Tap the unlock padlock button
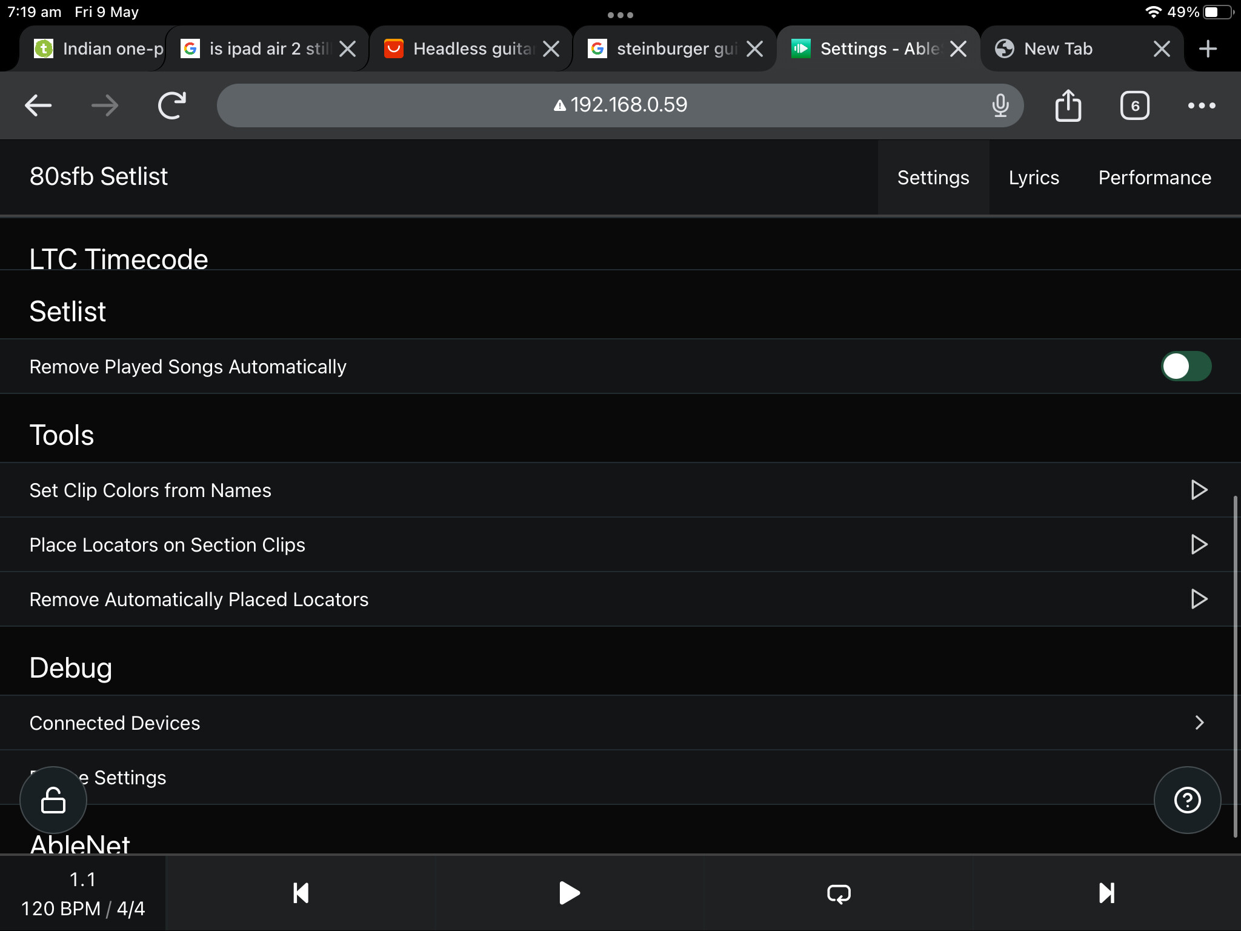Viewport: 1241px width, 931px height. (53, 800)
